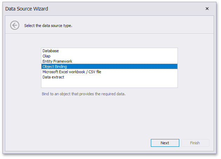Go back using the circular arrow icon
The width and height of the screenshot is (221, 159).
(x=15, y=25)
